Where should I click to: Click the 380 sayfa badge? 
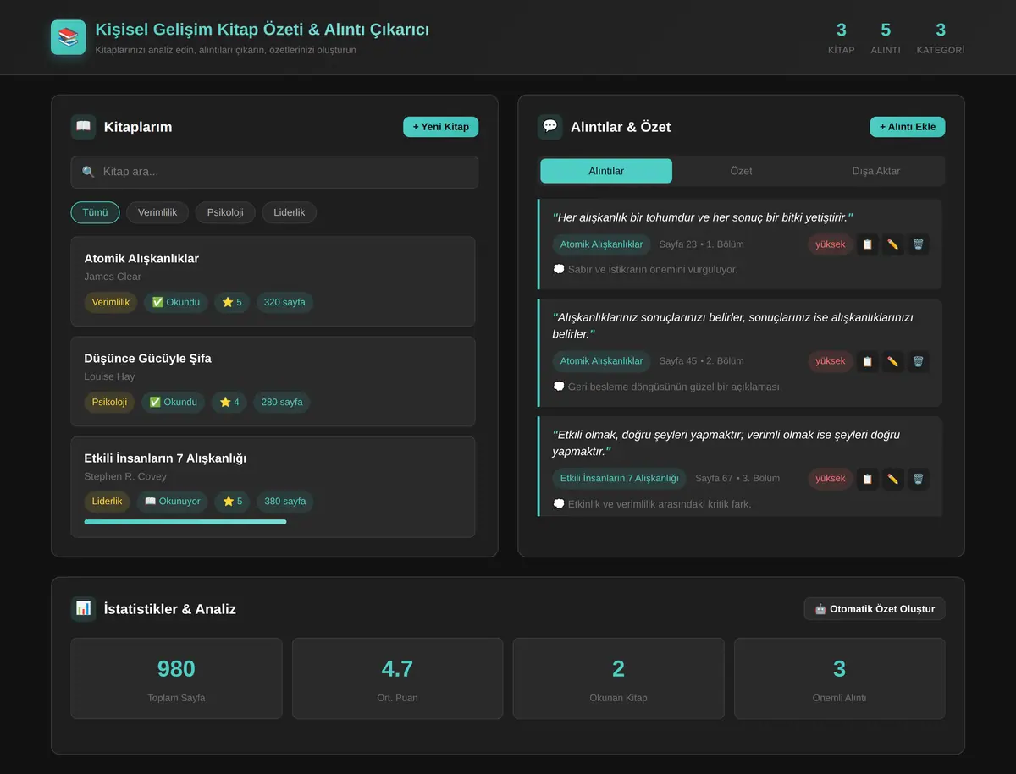pos(285,502)
